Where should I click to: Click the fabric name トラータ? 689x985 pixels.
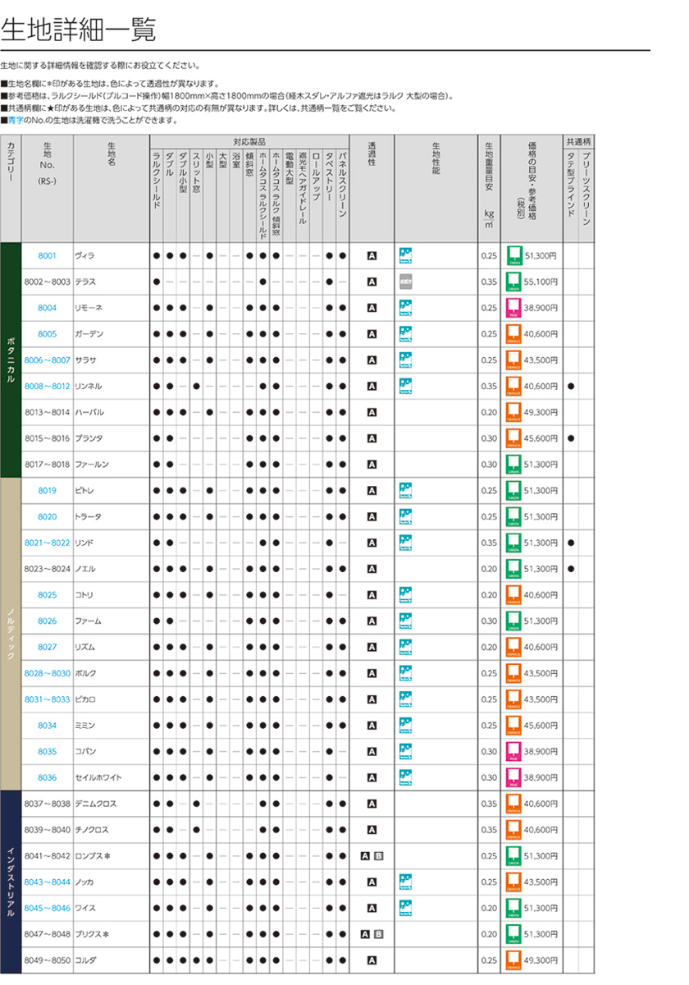[89, 516]
